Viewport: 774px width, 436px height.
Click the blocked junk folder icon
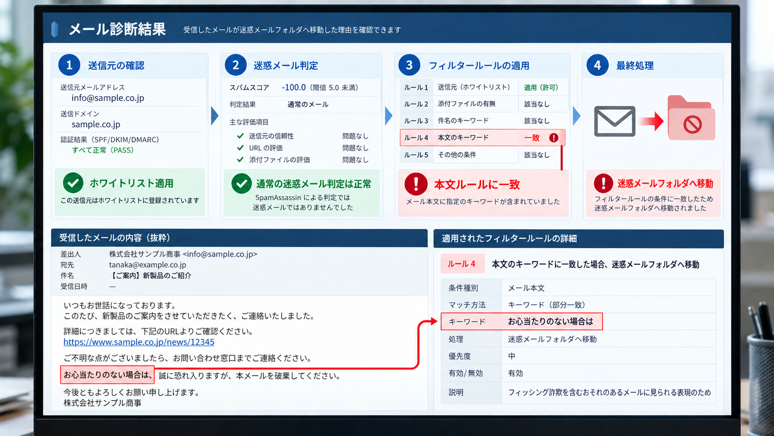click(x=692, y=118)
